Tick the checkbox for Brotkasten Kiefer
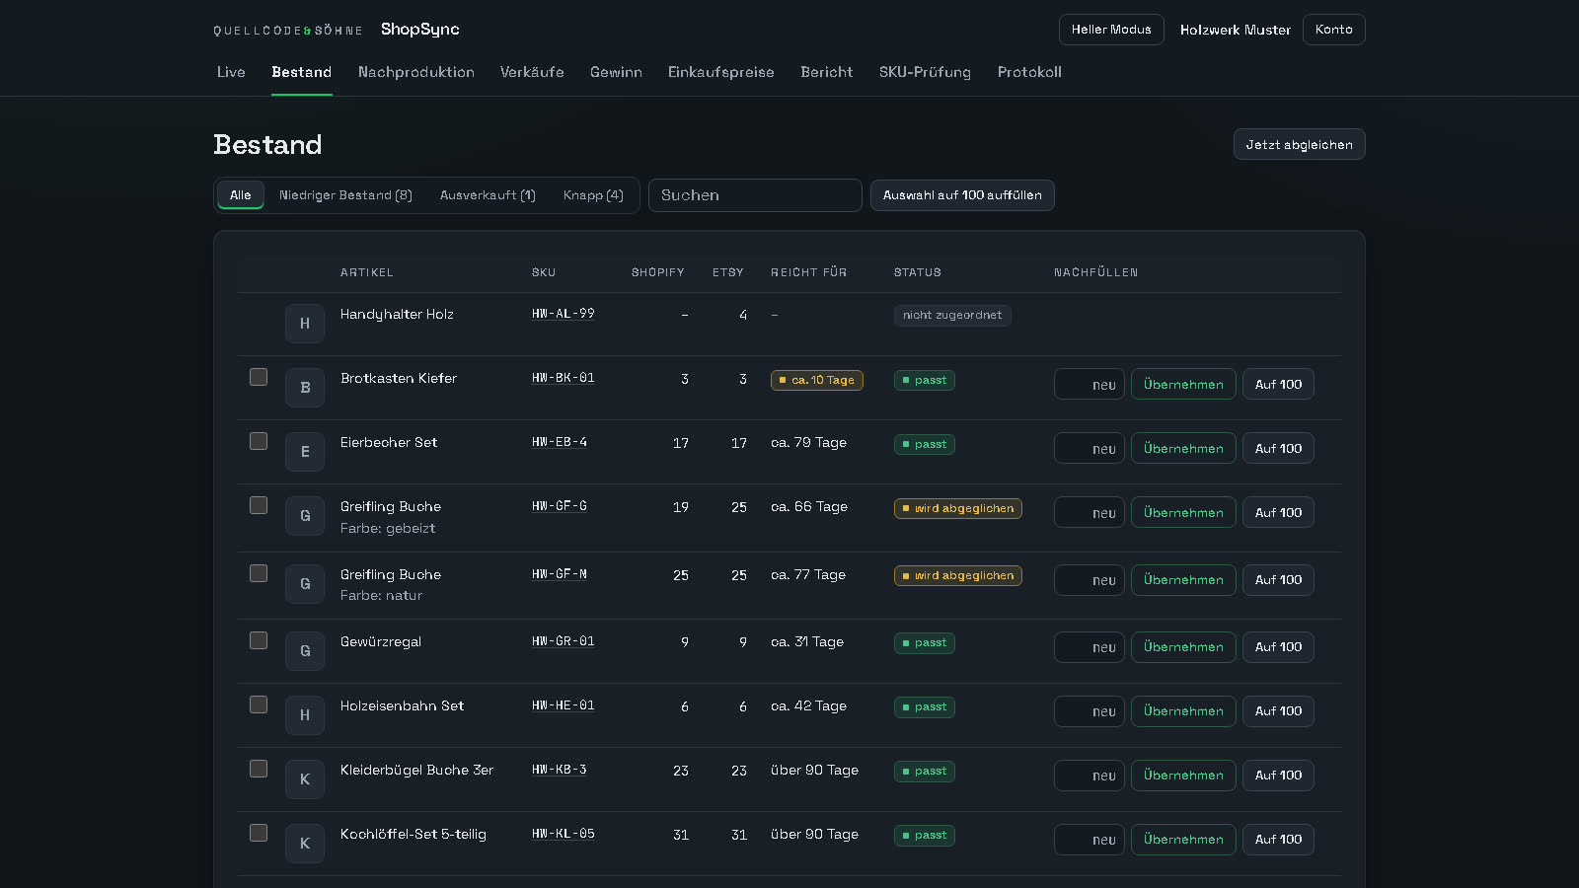The width and height of the screenshot is (1579, 888). [x=259, y=377]
